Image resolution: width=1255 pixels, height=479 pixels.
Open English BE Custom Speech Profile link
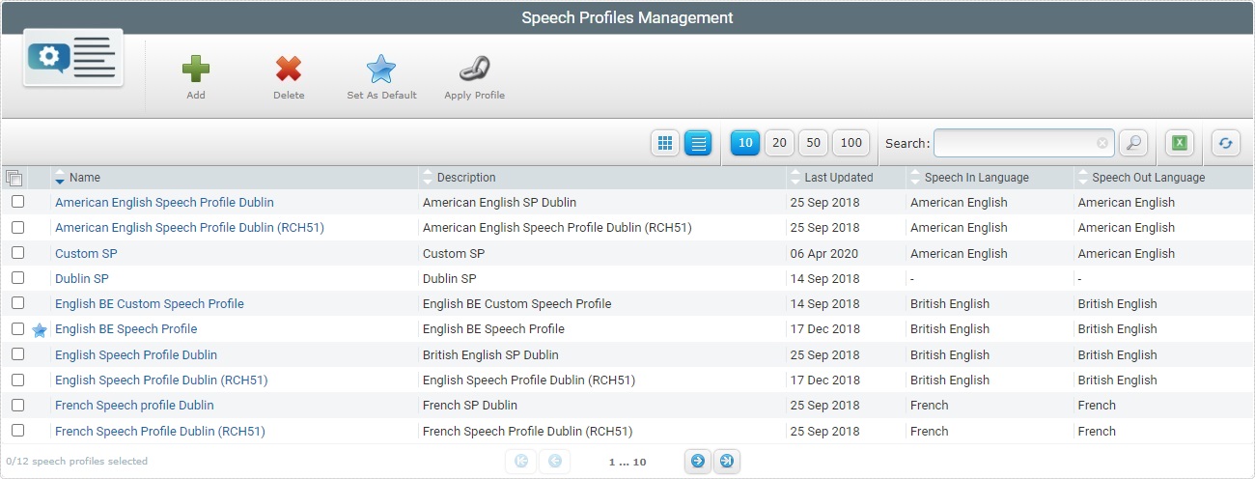click(x=150, y=304)
